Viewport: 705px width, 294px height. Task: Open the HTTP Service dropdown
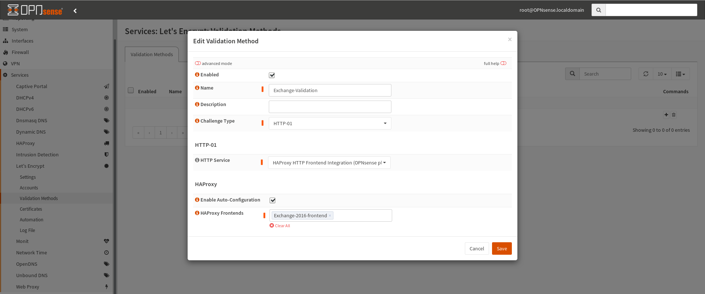click(x=329, y=163)
